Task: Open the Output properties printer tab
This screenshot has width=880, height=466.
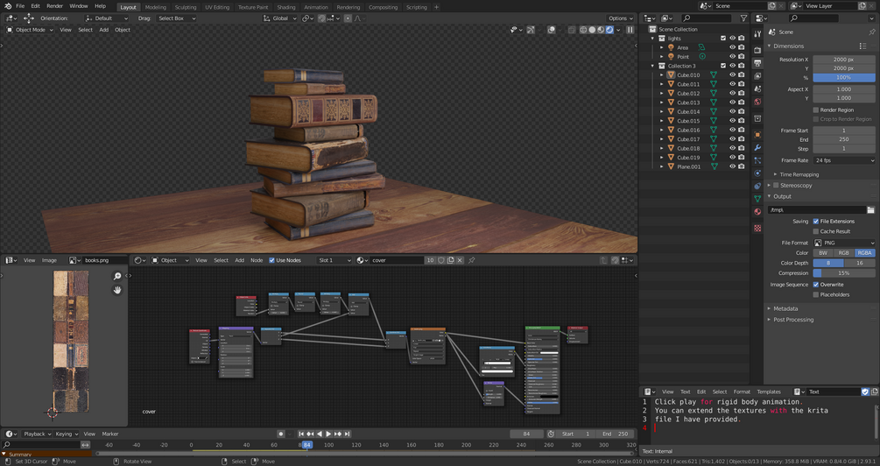Action: 757,63
